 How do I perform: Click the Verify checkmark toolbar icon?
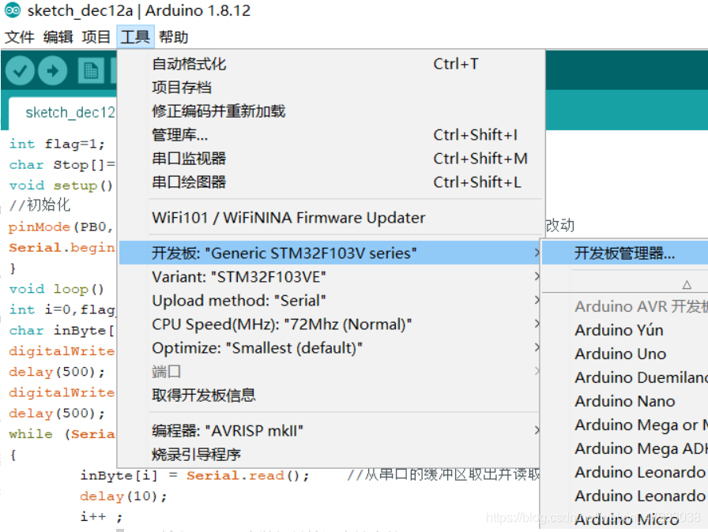click(x=20, y=71)
